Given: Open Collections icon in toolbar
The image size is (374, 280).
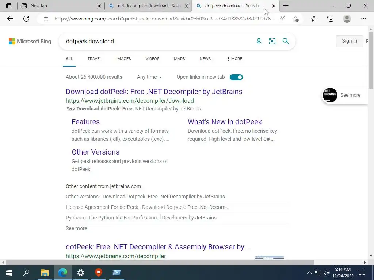Looking at the screenshot, I should click(x=330, y=19).
